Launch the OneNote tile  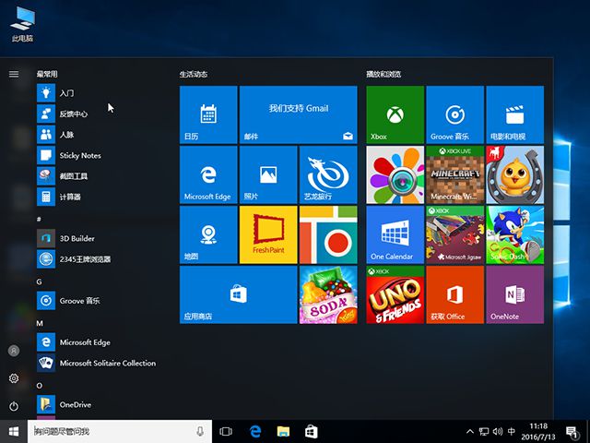point(514,294)
